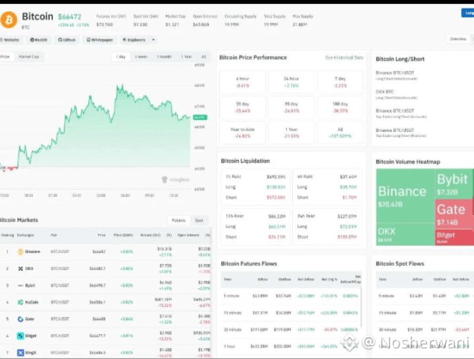
Task: Open OKX BTC long/short ratio entry
Action: click(x=396, y=94)
